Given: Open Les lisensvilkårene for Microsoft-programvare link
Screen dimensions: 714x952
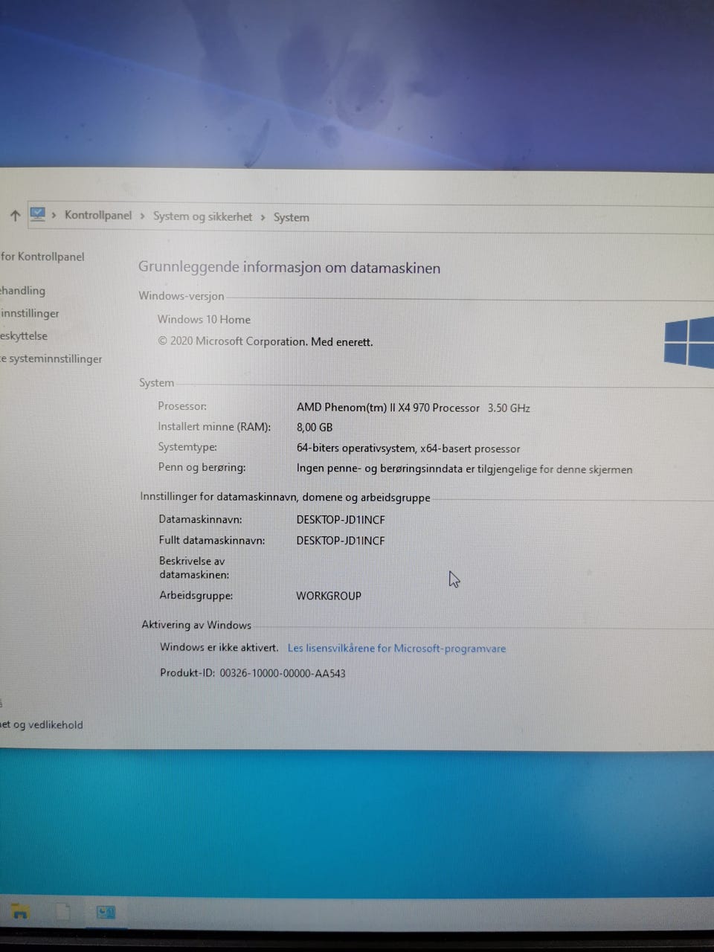Looking at the screenshot, I should [396, 649].
